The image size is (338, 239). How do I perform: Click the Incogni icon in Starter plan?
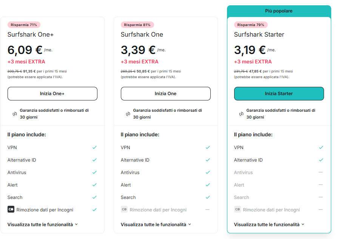coord(237,209)
